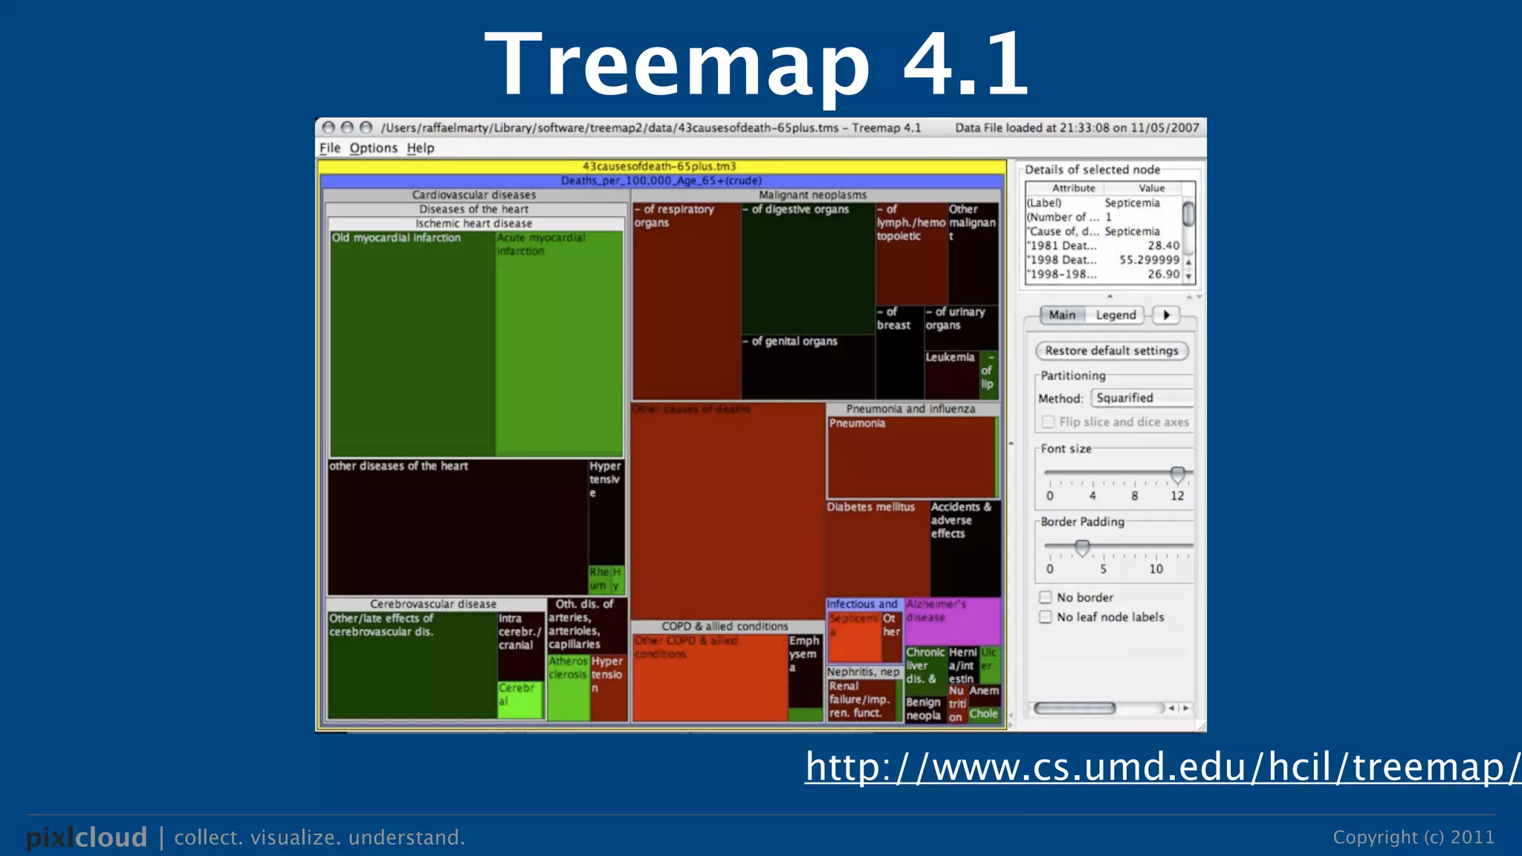Select the of genital organs cell
The width and height of the screenshot is (1522, 856).
tap(809, 367)
